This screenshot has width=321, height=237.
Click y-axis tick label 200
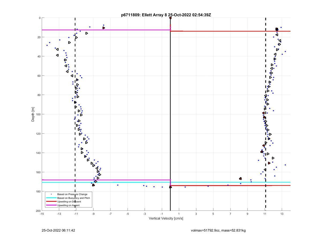38,211
